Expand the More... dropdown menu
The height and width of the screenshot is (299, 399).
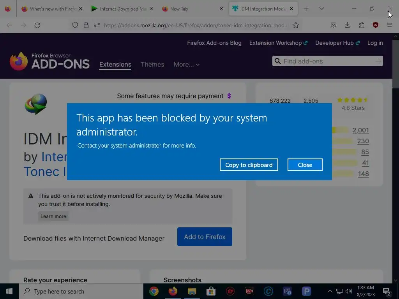(x=187, y=64)
